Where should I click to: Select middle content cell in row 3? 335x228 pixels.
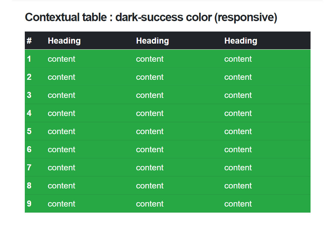point(178,95)
